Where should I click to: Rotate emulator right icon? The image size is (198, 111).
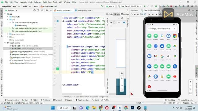point(145,14)
